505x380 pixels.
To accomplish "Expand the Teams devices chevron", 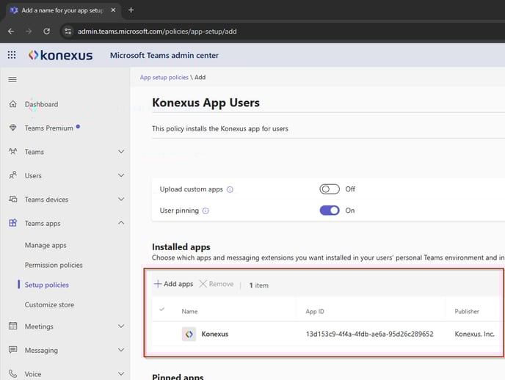I will click(121, 200).
